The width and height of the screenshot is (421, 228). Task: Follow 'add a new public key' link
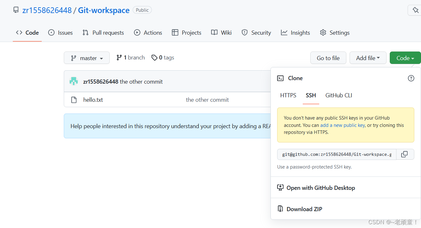[x=343, y=125]
